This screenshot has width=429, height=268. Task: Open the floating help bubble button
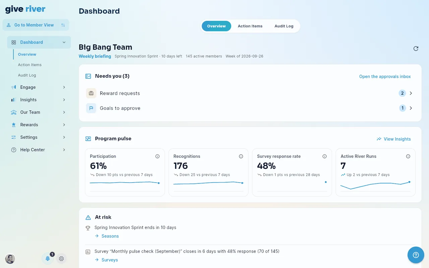coord(416,255)
